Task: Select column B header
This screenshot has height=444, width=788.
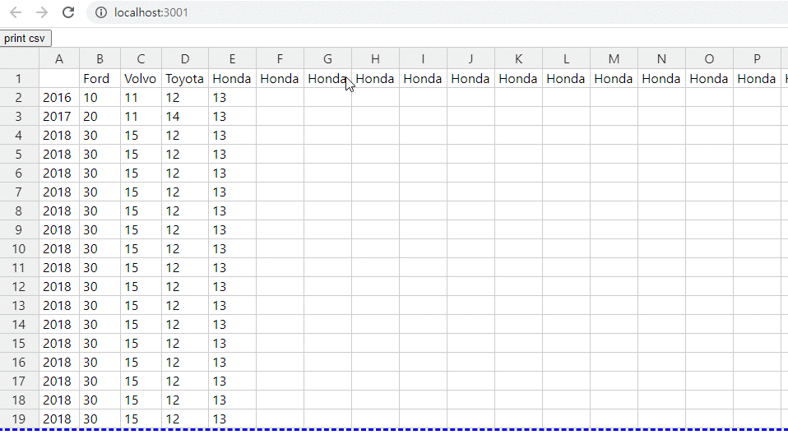Action: (100, 58)
